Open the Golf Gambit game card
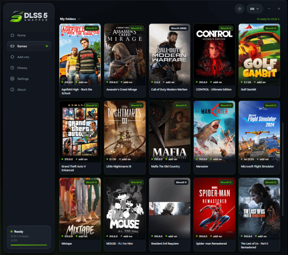Viewport: 288px width, 255px height. 259,61
